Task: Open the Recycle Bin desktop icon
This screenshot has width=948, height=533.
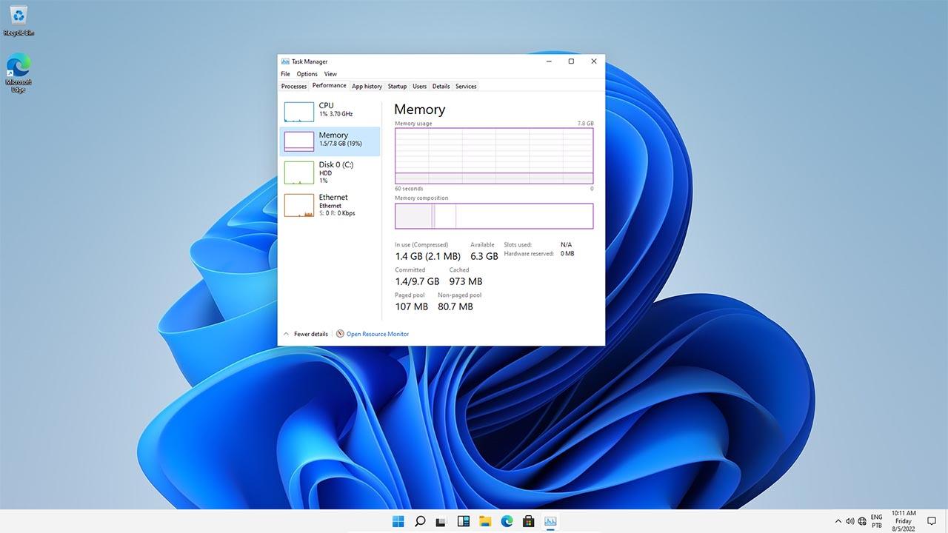Action: [x=19, y=20]
